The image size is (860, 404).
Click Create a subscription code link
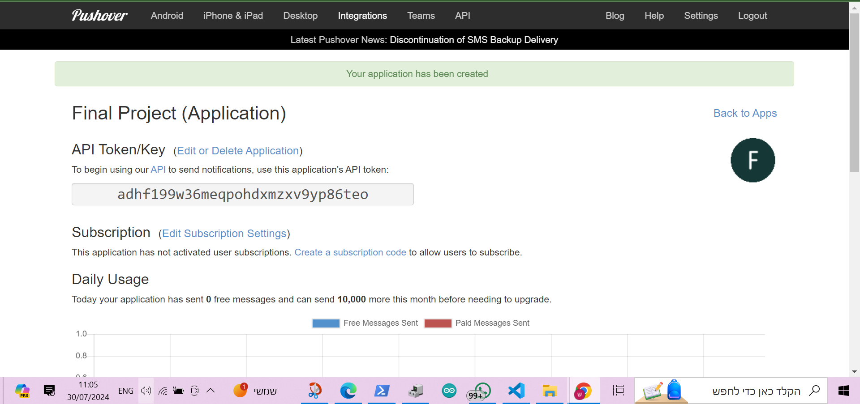350,252
